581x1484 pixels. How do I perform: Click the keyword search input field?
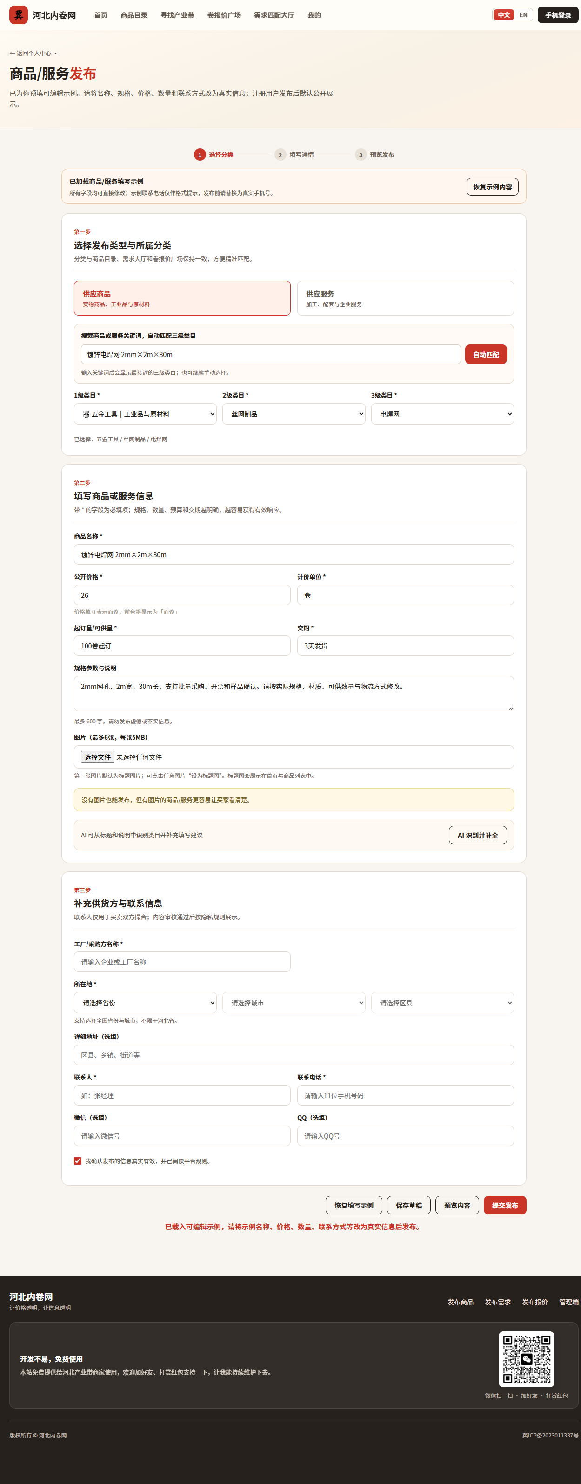pos(271,354)
